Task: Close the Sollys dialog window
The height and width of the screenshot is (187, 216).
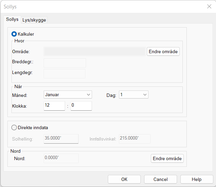Action: click(209, 6)
